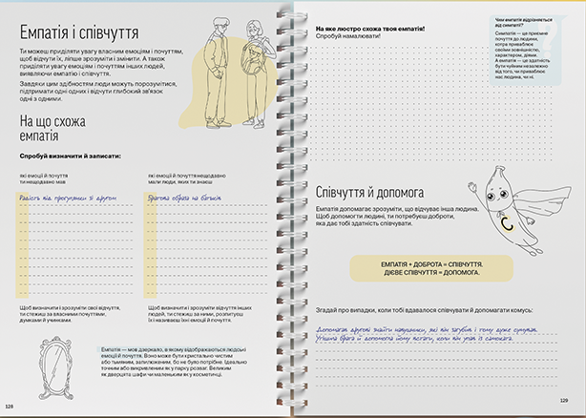Click the prompt 'Згадай про випадки...'
This screenshot has width=586, height=418.
click(424, 310)
